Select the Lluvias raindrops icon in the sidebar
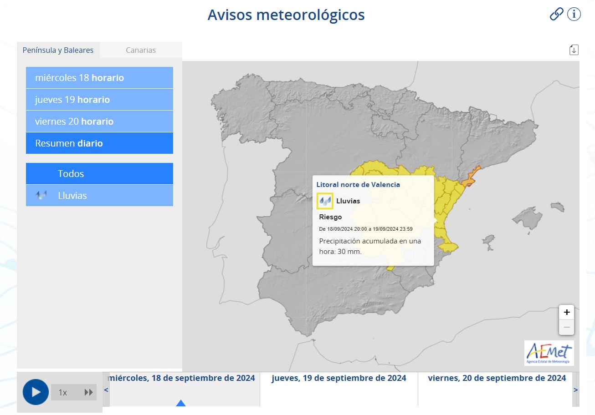This screenshot has height=415, width=595. [x=41, y=195]
